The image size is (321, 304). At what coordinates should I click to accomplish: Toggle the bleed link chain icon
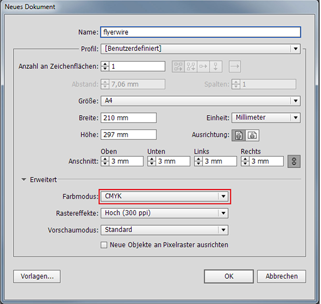pos(294,161)
